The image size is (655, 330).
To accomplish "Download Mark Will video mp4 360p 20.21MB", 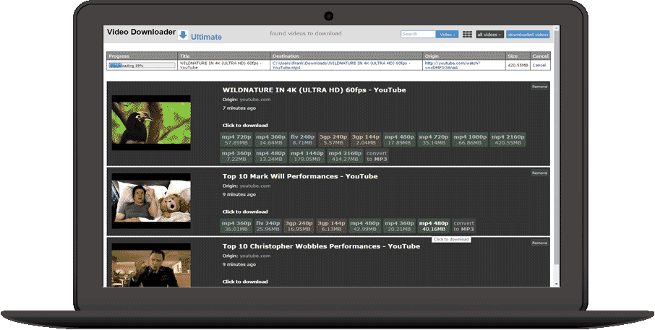I will [399, 226].
